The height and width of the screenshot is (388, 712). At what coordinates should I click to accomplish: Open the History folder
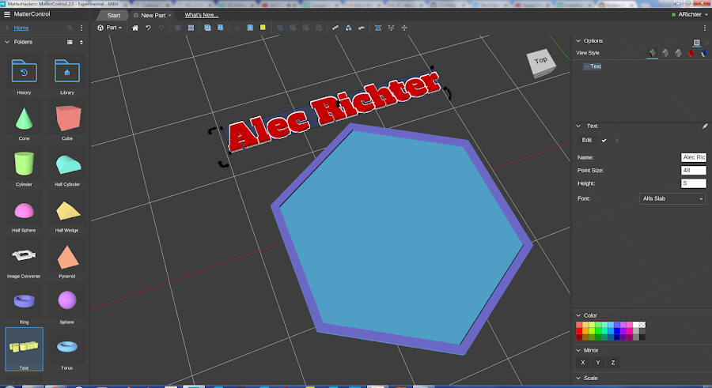tap(24, 75)
